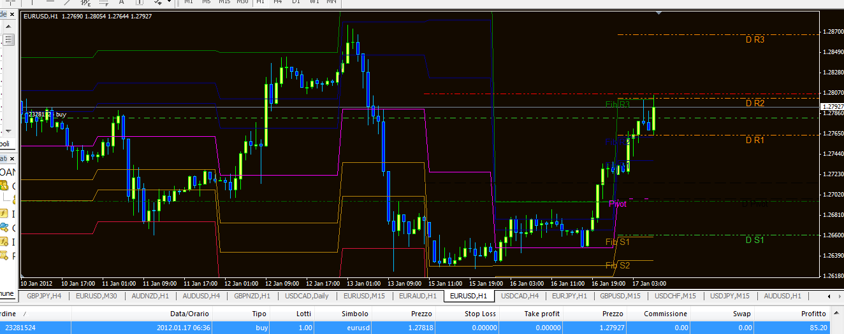Select the eurusd buy order row 23281524
The width and height of the screenshot is (844, 334).
tap(422, 328)
